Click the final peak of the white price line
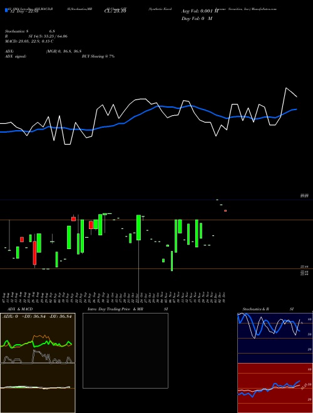Viewport: 313px width, 413px height. point(286,88)
